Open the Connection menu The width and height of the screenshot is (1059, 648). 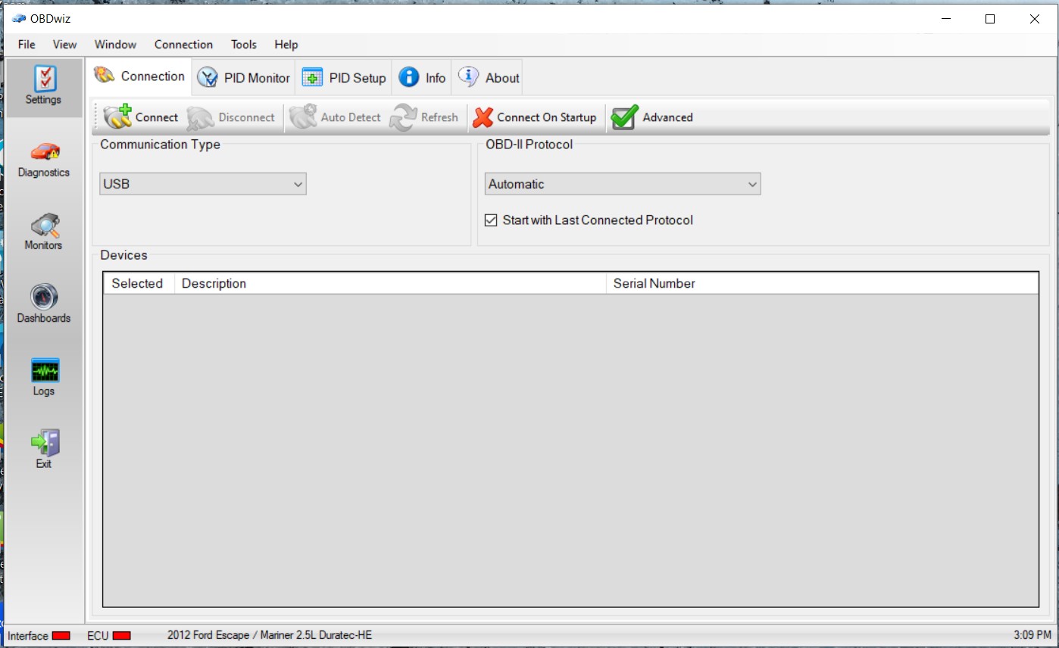pos(183,45)
